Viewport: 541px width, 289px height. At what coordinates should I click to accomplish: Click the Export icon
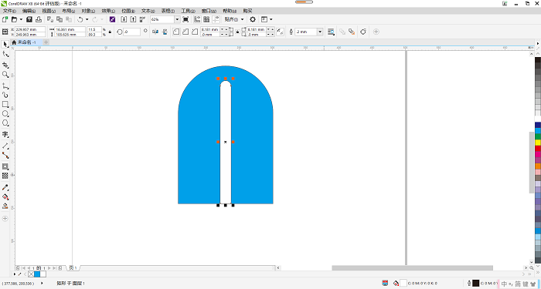(x=133, y=19)
